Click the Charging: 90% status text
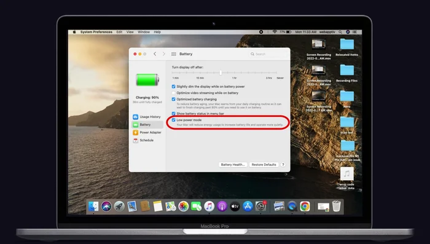Viewport: 430px width, 244px height. (147, 98)
